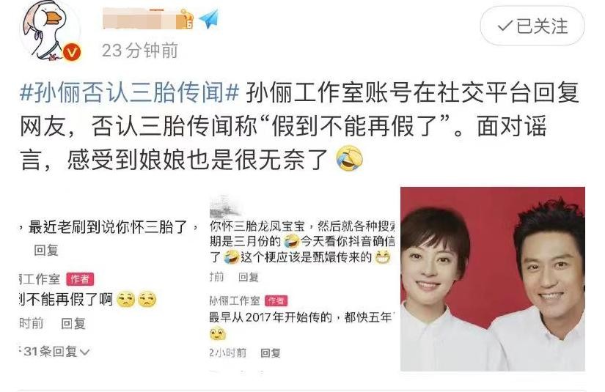Click the smiling emoji below 2017 reply

218,334
